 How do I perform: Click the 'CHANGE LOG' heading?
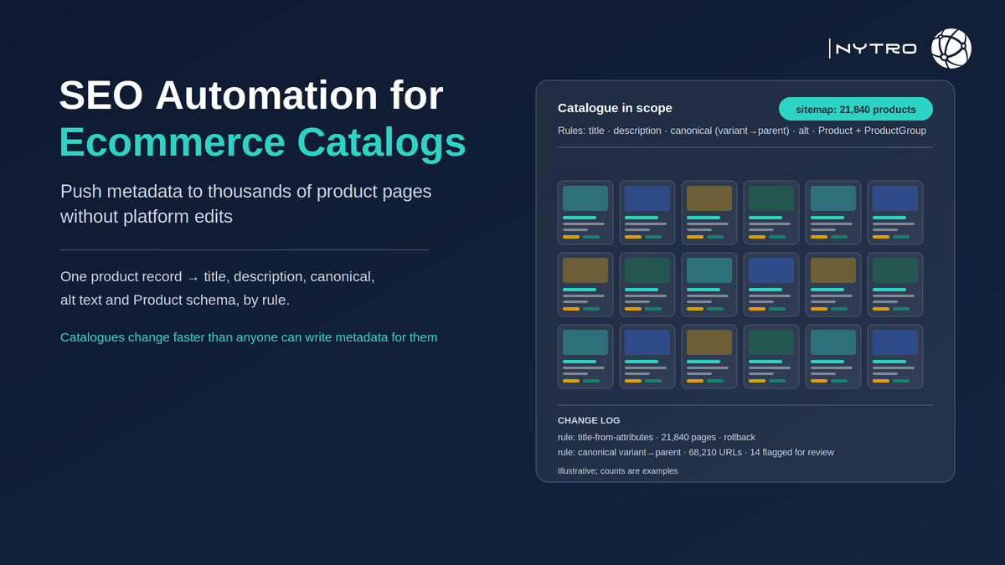(x=589, y=420)
